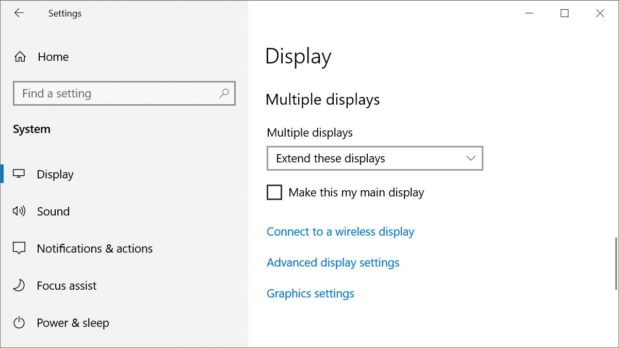The height and width of the screenshot is (348, 619).
Task: Maximize the Settings window
Action: (x=564, y=13)
